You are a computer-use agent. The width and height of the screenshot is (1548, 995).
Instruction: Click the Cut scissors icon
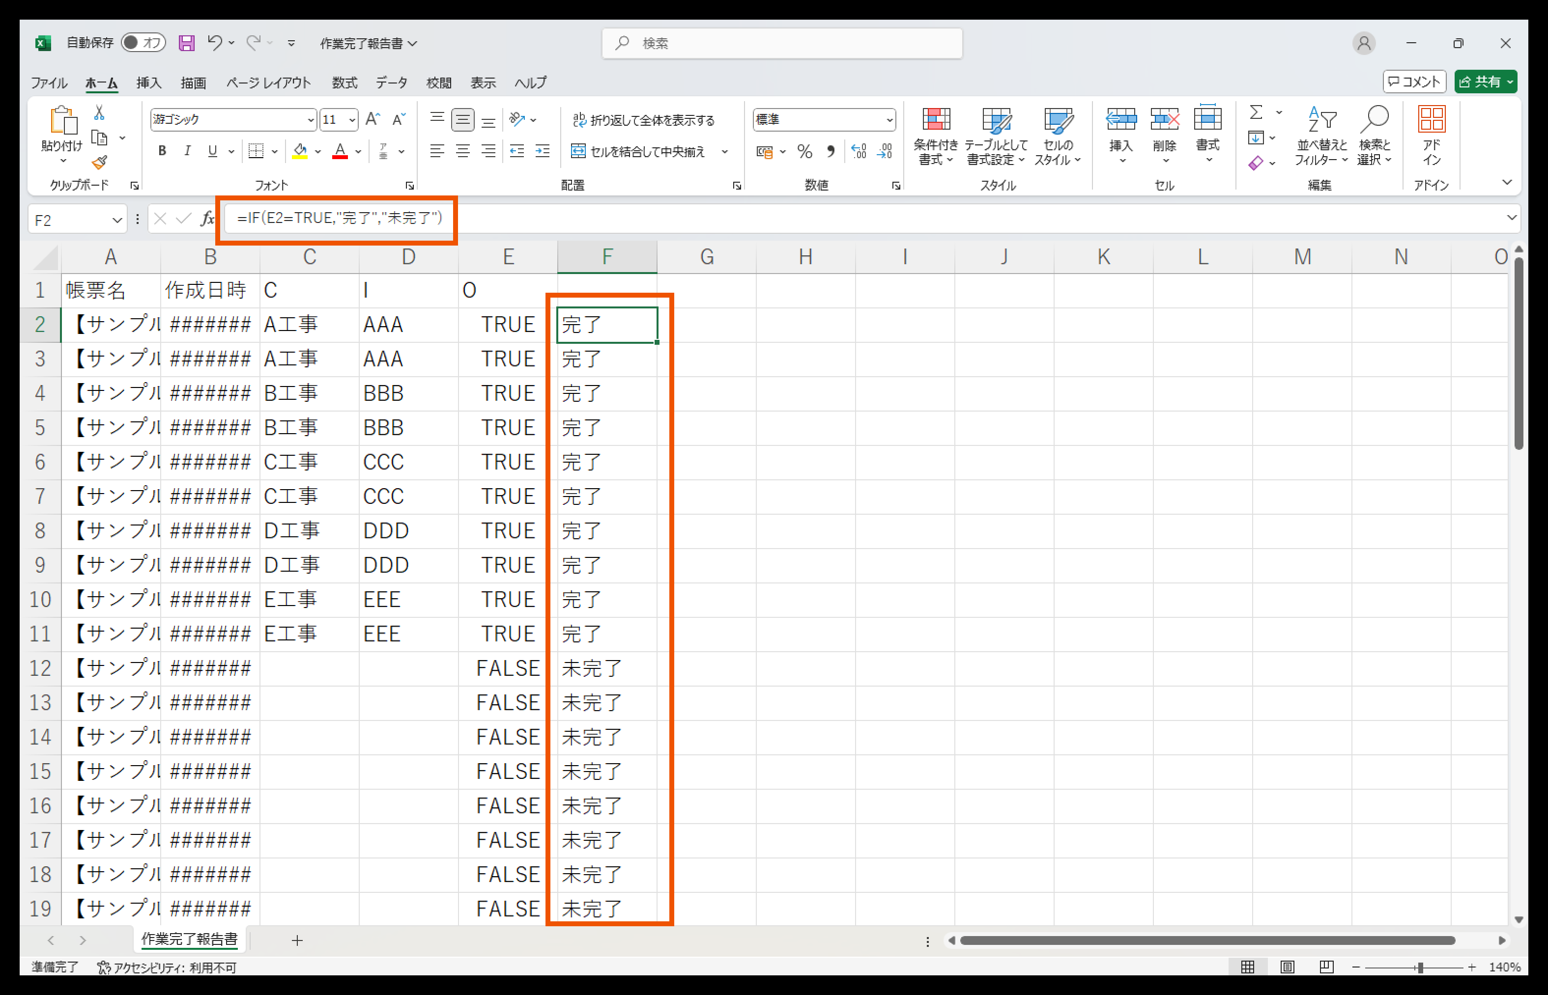pos(99,113)
